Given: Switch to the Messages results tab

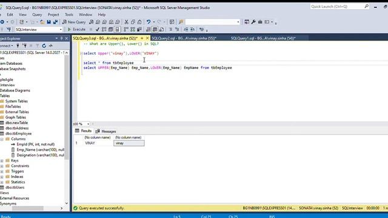Looking at the screenshot, I should 106,131.
